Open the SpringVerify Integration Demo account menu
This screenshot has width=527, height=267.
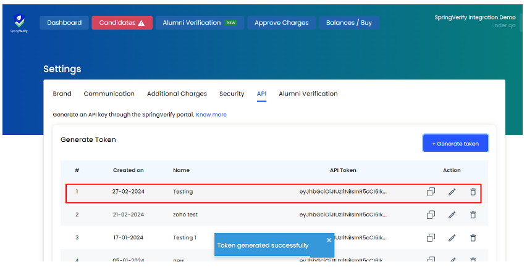475,21
